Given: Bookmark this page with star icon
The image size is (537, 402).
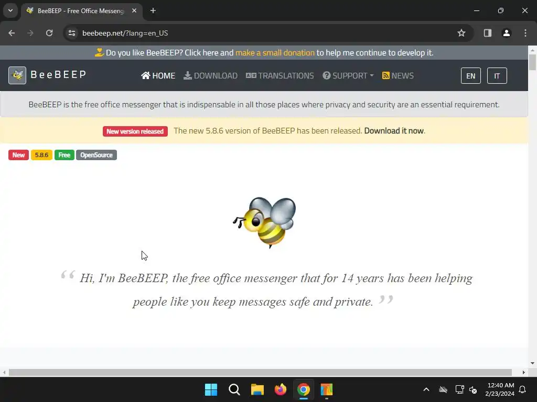Looking at the screenshot, I should point(461,33).
